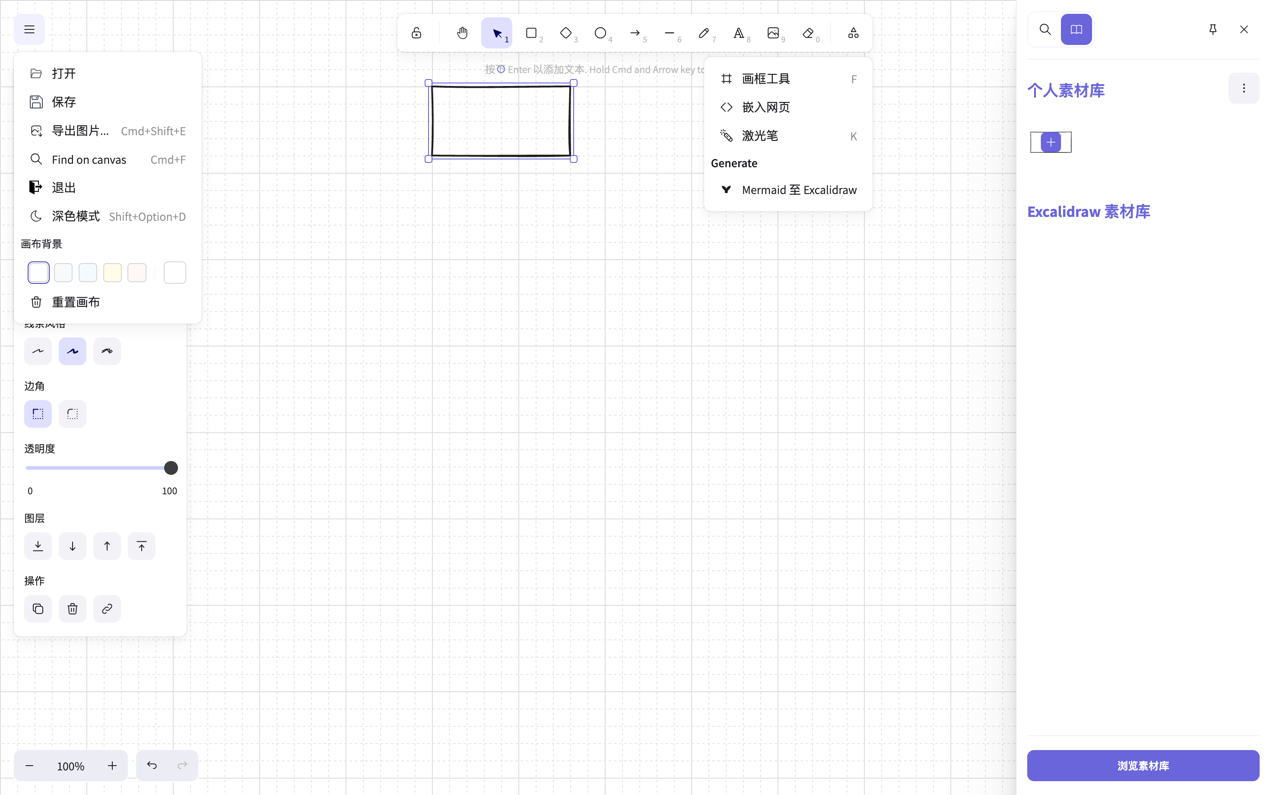This screenshot has width=1270, height=795.
Task: Enable round edges for the rectangle
Action: coord(73,414)
